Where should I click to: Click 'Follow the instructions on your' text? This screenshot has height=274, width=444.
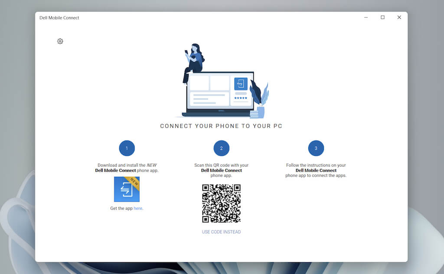[x=316, y=165]
